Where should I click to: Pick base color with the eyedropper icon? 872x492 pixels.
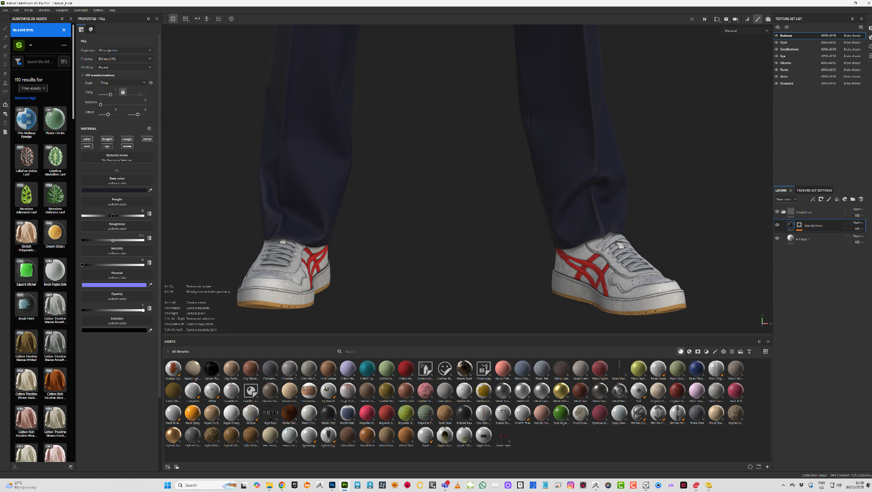[x=150, y=190]
